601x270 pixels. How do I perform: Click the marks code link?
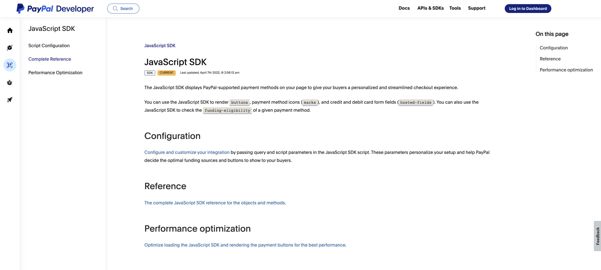click(x=310, y=102)
